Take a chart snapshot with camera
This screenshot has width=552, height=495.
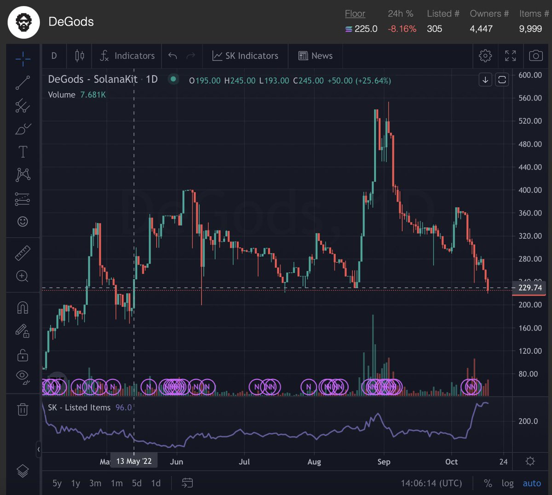click(x=535, y=56)
